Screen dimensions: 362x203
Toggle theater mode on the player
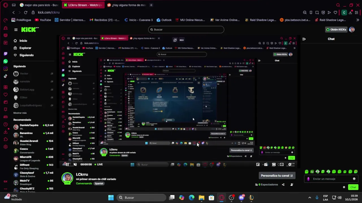(274, 164)
